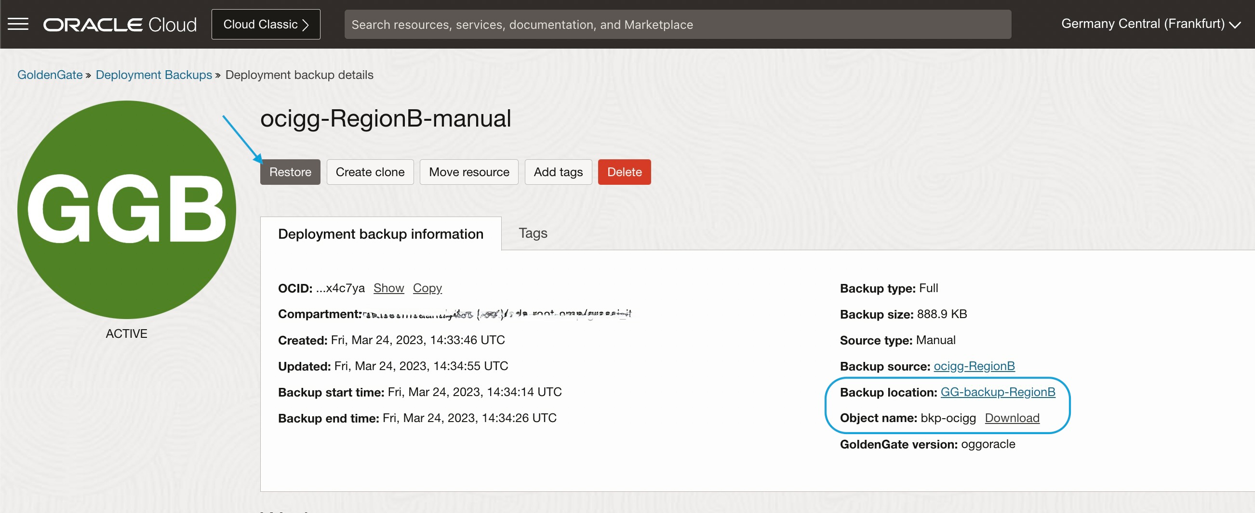The width and height of the screenshot is (1255, 513).
Task: Click the red Delete button
Action: [624, 172]
